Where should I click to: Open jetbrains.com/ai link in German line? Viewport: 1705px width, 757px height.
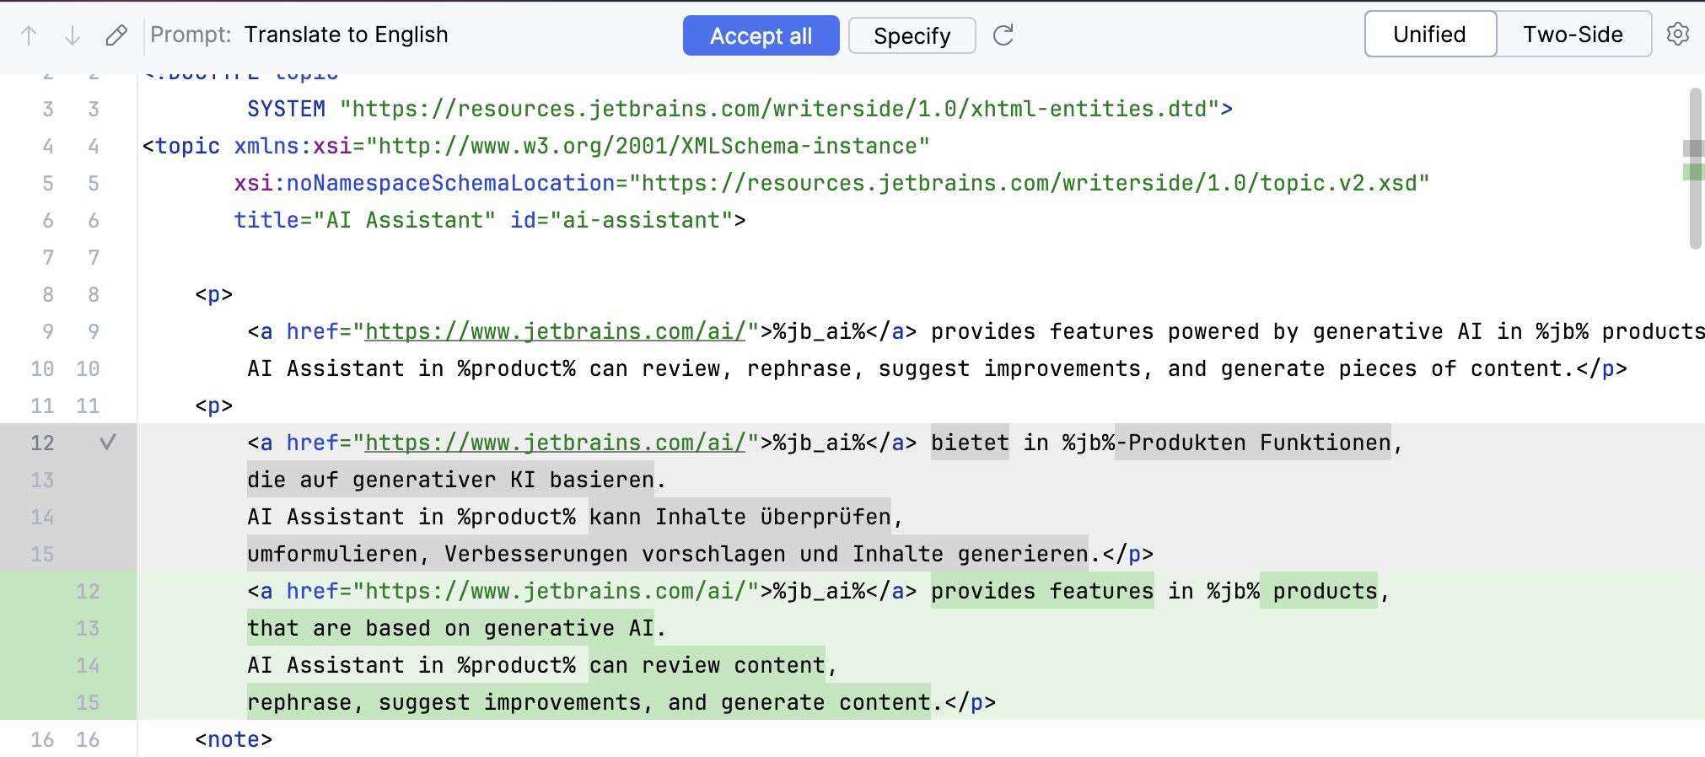555,443
